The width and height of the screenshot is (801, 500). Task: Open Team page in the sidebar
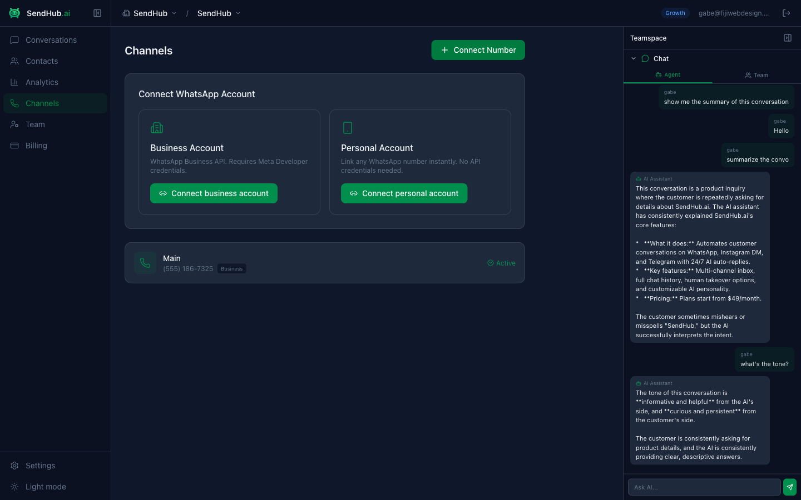[x=55, y=124]
